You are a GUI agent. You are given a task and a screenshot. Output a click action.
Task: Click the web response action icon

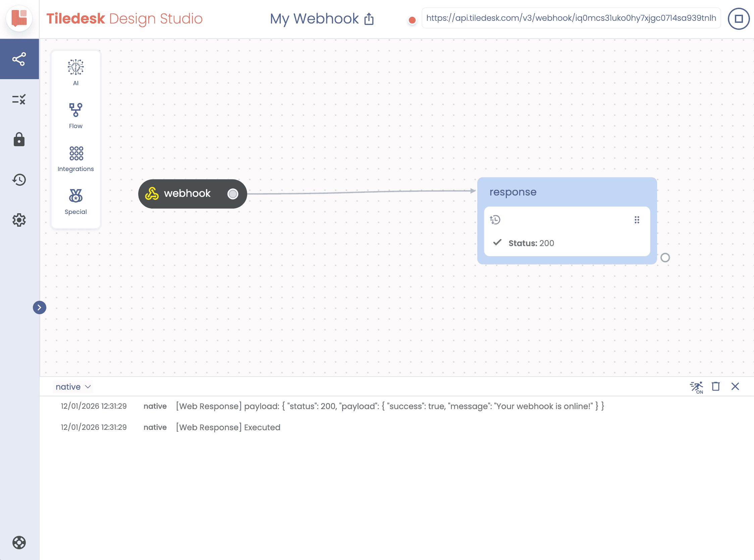pyautogui.click(x=495, y=220)
